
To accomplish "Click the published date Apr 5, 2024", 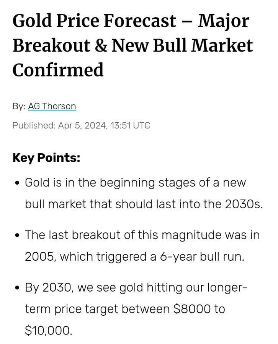I will coord(82,125).
